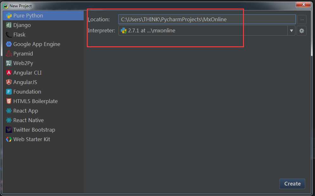Image resolution: width=315 pixels, height=196 pixels.
Task: Select the Pyramid project type
Action: click(43, 54)
